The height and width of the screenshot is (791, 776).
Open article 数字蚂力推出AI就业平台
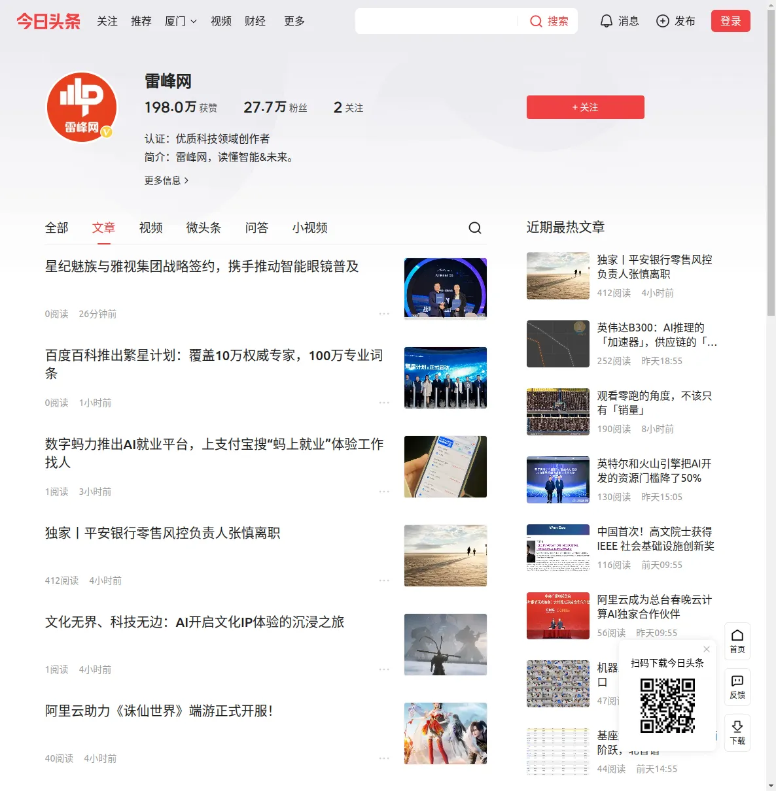(215, 454)
